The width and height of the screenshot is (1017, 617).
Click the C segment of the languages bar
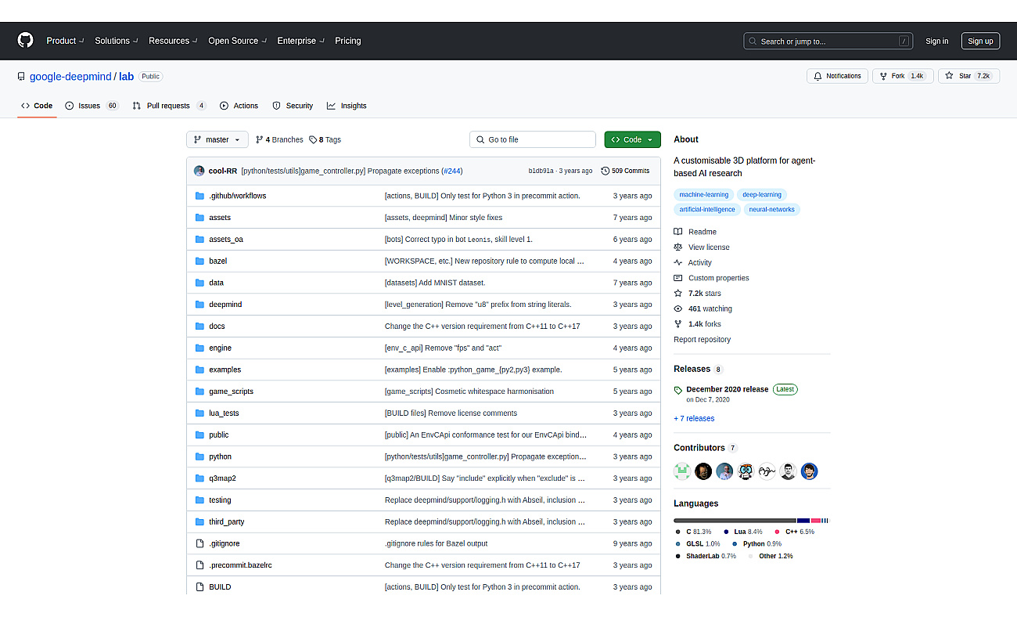click(735, 521)
